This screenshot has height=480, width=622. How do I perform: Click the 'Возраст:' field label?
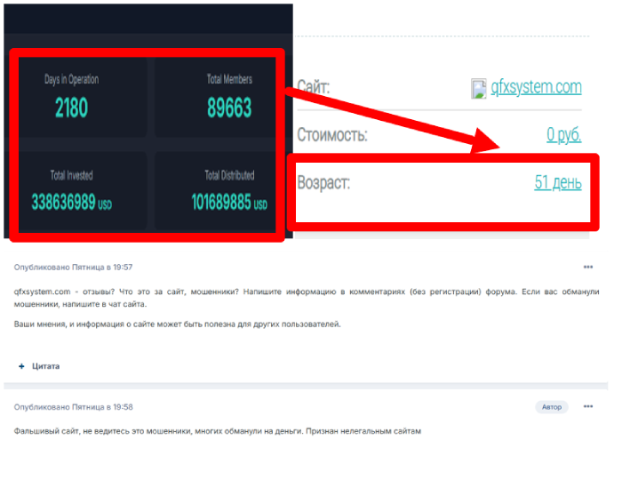[323, 184]
